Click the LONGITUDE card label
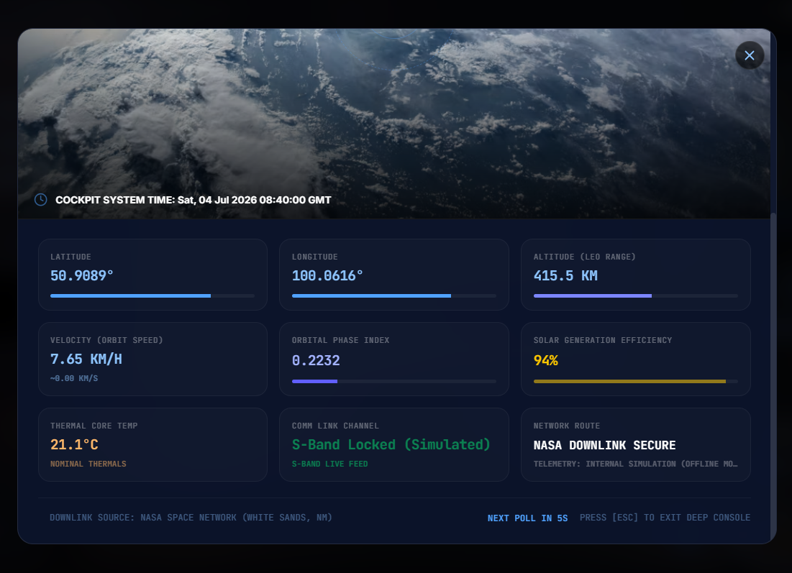 coord(314,257)
